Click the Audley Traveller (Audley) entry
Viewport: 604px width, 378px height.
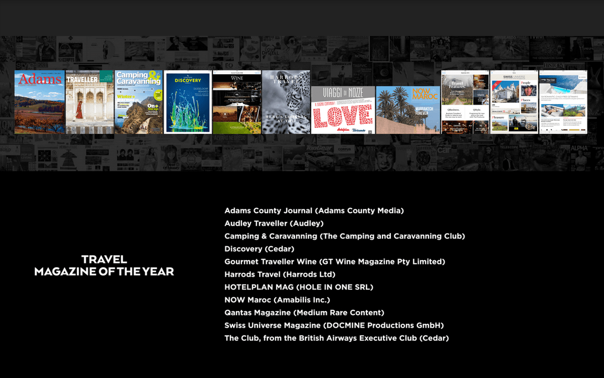click(274, 223)
